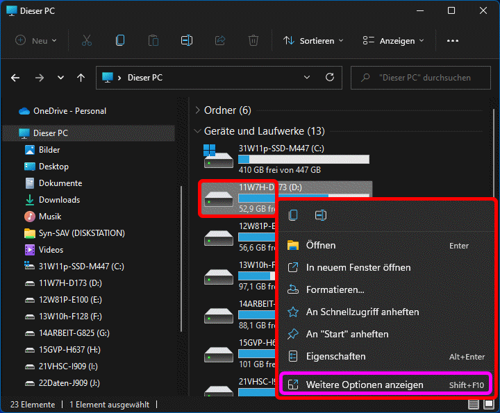The image size is (500, 413).
Task: Go up one folder level with up arrow
Action: pyautogui.click(x=81, y=78)
